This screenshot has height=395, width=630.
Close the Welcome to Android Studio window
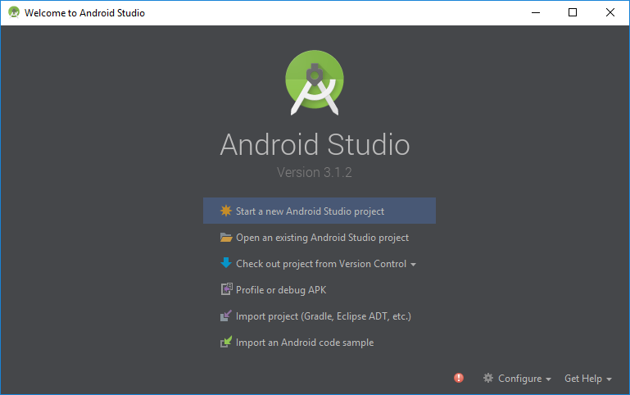610,12
